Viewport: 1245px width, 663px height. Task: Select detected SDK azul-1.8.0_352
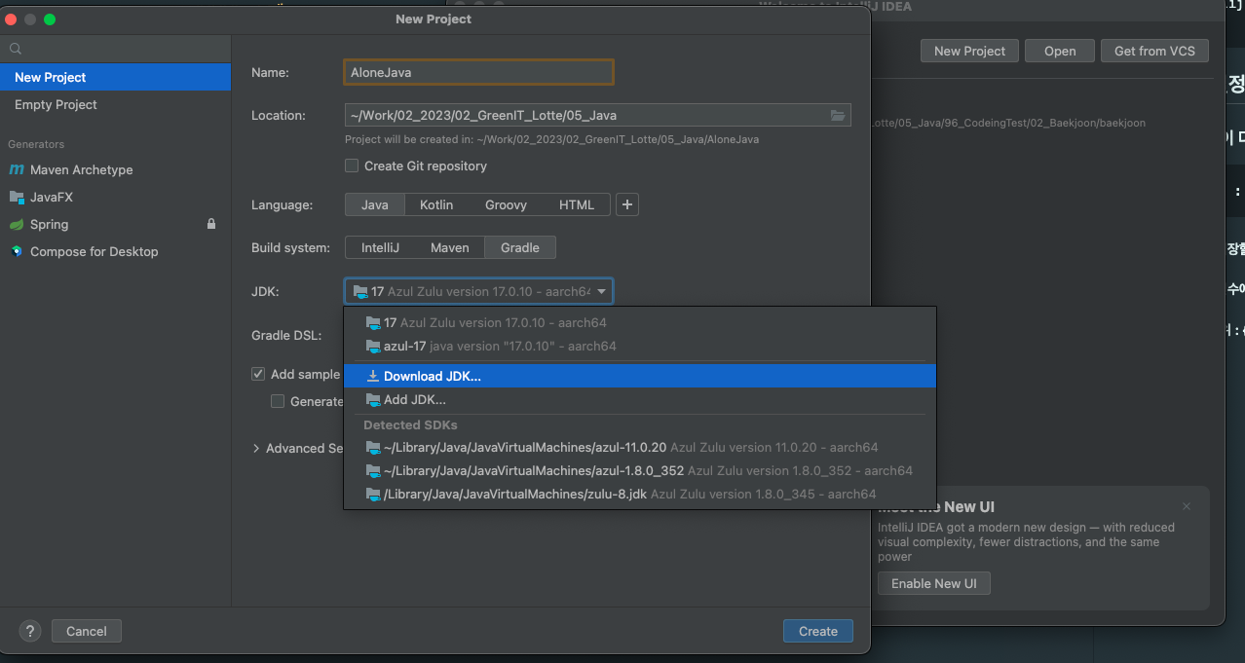(639, 470)
